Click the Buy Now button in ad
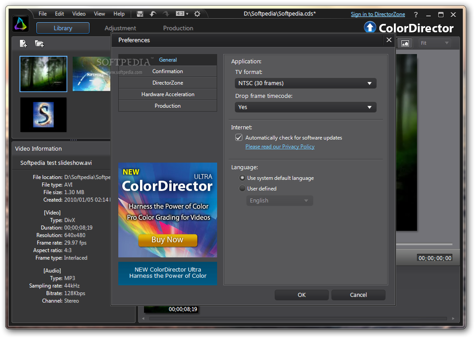This screenshot has width=475, height=338. 167,240
